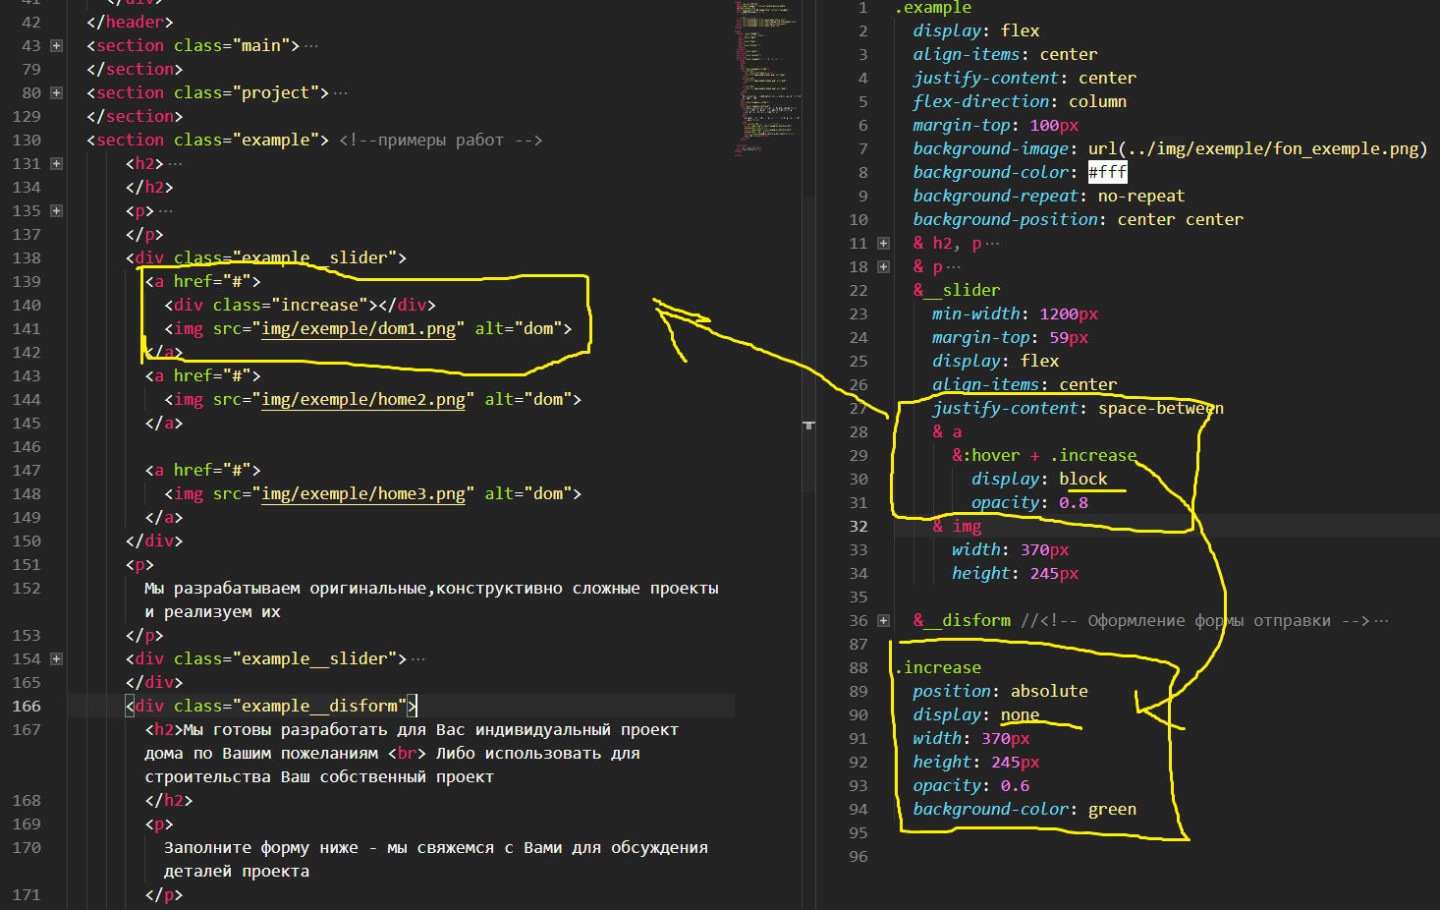The width and height of the screenshot is (1440, 910).
Task: Click the scrollbar marker beside the left editor
Action: [x=808, y=426]
